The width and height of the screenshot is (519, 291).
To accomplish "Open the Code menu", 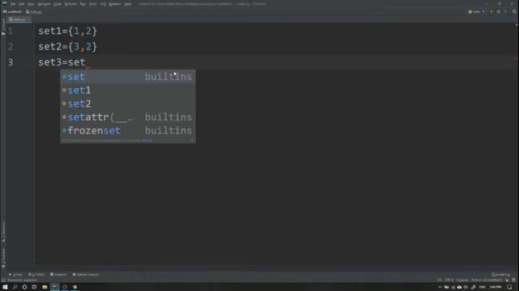I will pos(58,4).
